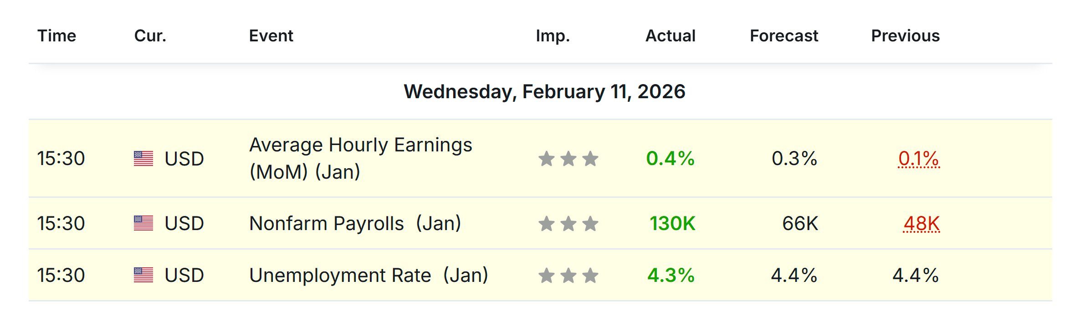This screenshot has width=1070, height=311.
Task: Click the Imp. column header
Action: [553, 35]
